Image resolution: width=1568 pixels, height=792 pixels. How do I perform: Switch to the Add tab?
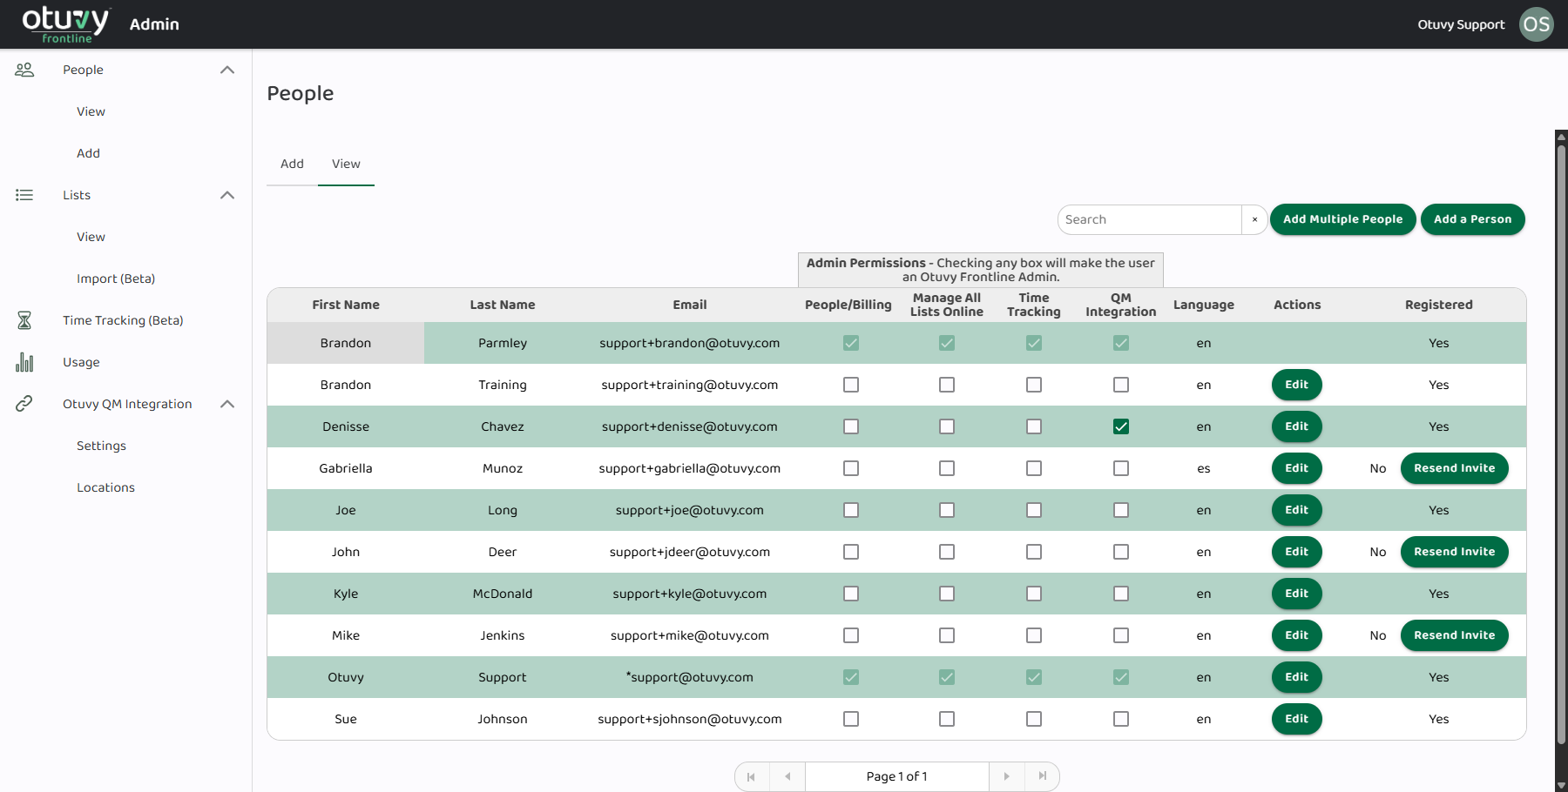pyautogui.click(x=292, y=164)
